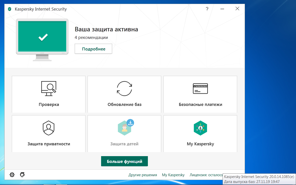The width and height of the screenshot is (296, 185).
Task: Click the Больше функций button
Action: (x=124, y=161)
